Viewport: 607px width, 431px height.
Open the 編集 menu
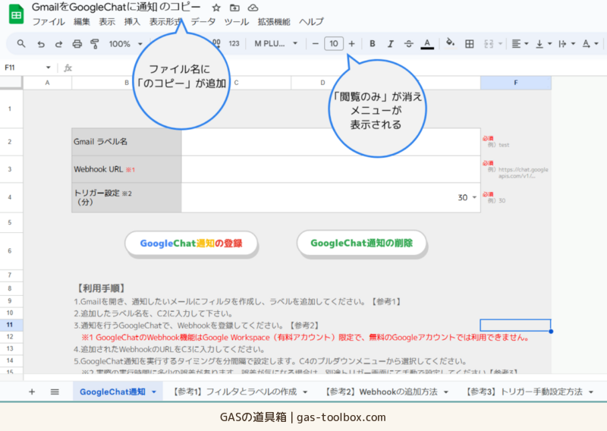pyautogui.click(x=82, y=22)
